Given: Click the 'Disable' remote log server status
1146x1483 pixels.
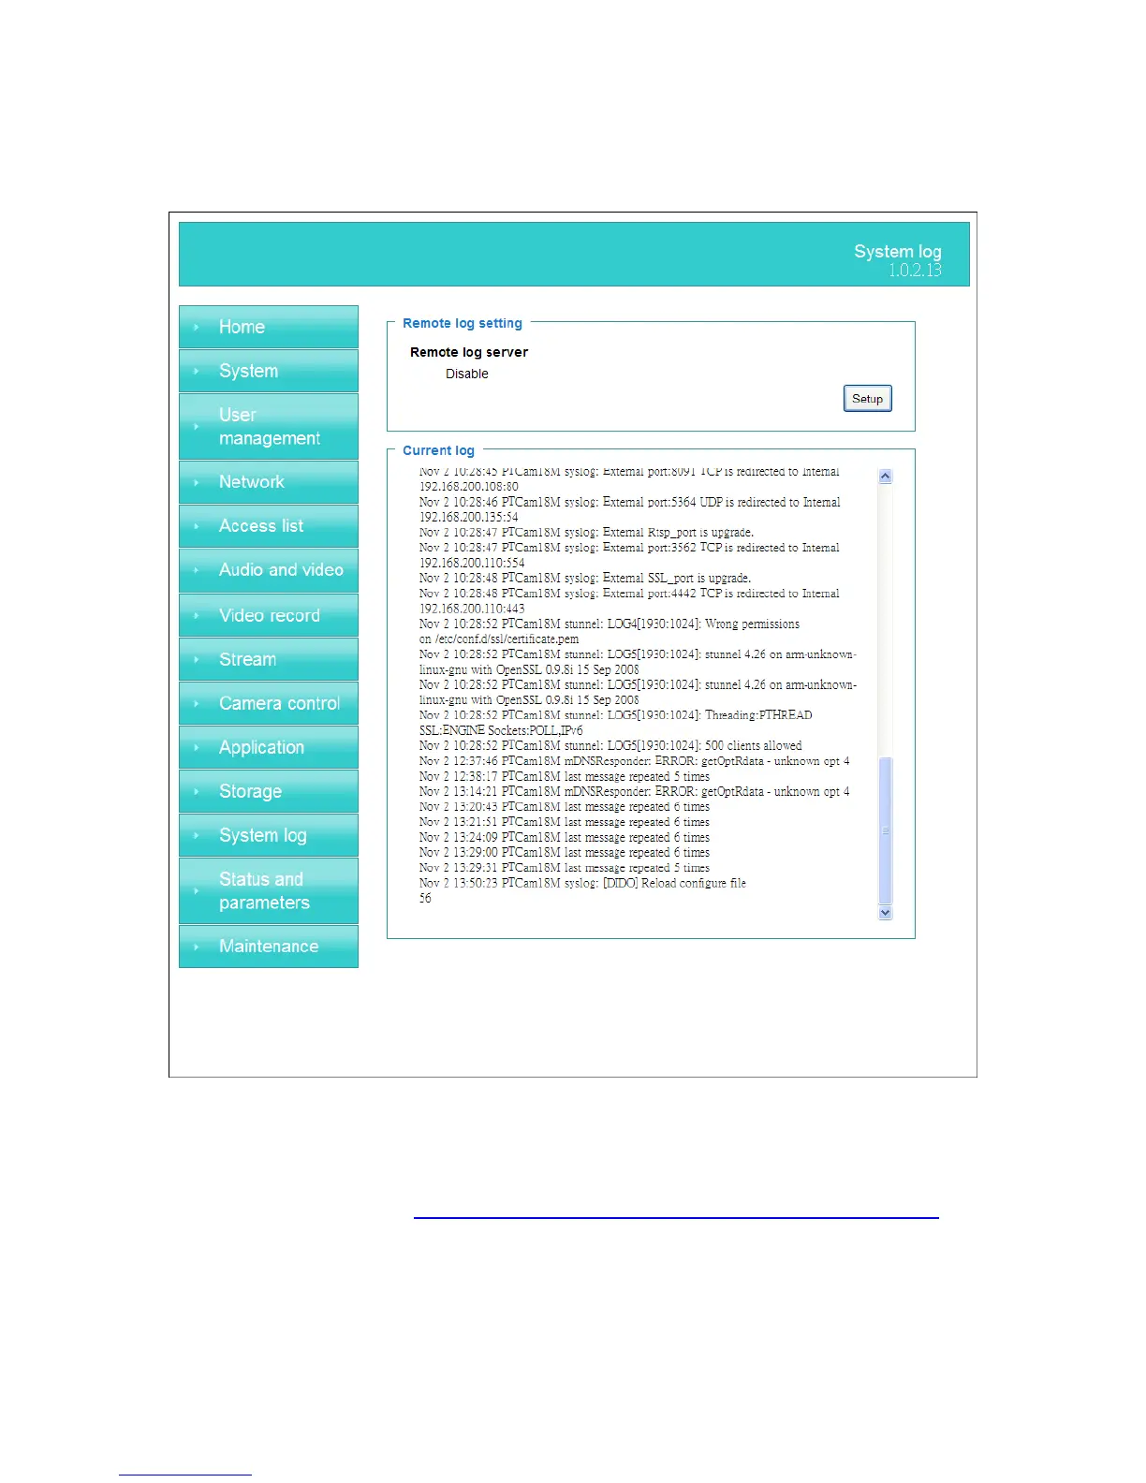Looking at the screenshot, I should (467, 374).
